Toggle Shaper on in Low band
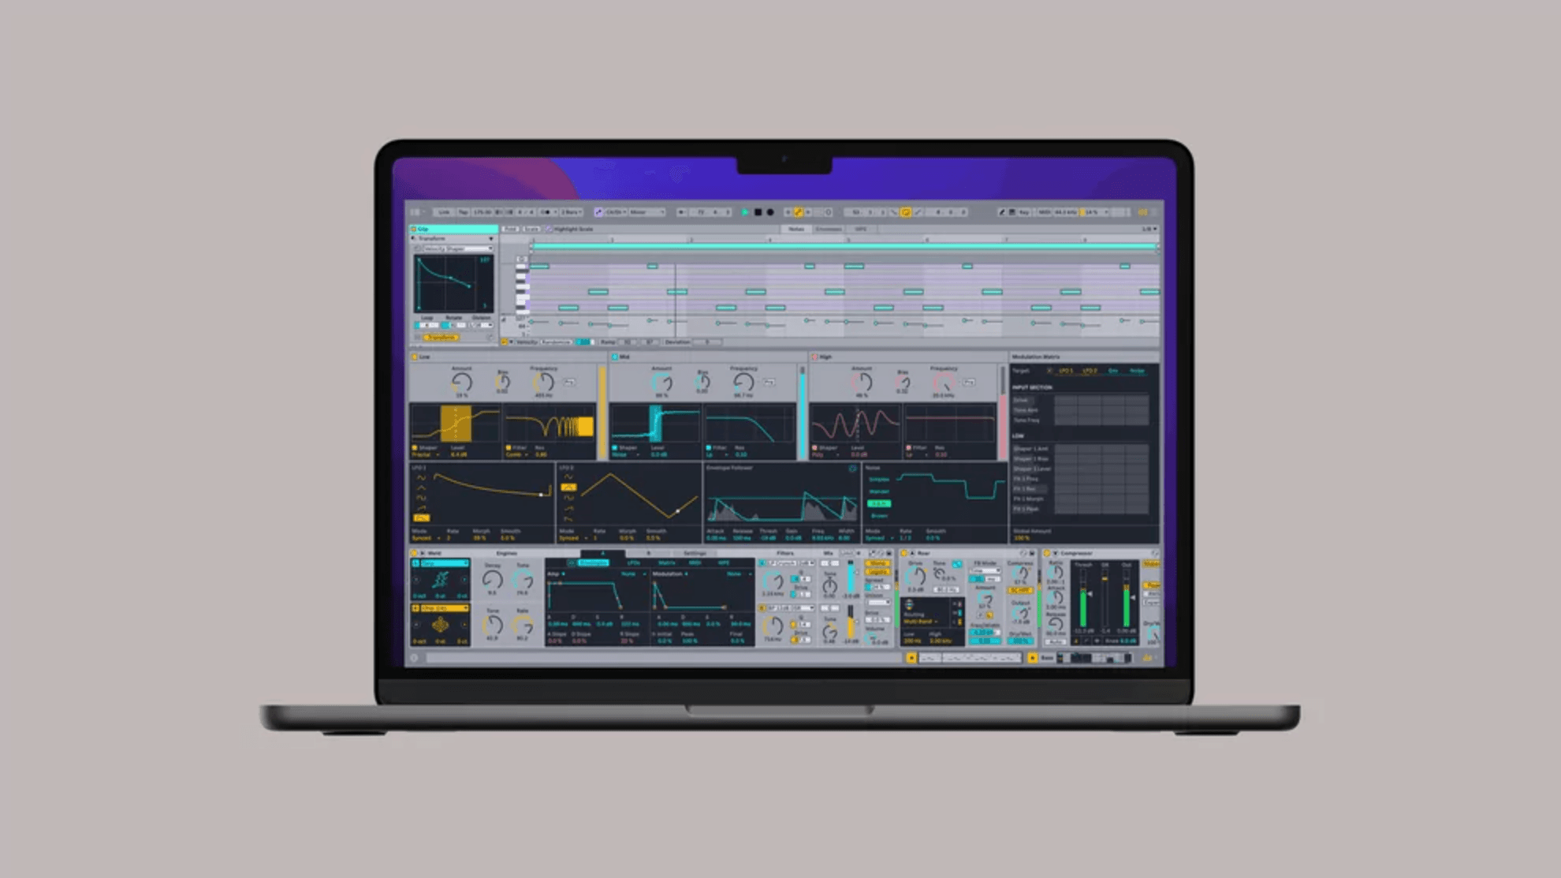Viewport: 1561px width, 878px height. tap(415, 447)
